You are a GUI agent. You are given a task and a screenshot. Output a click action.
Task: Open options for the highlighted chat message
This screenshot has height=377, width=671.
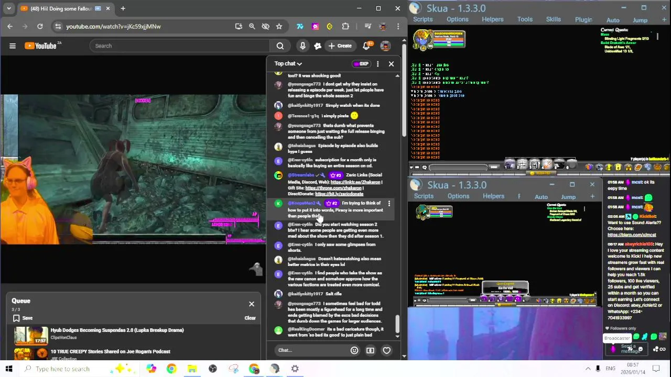389,204
